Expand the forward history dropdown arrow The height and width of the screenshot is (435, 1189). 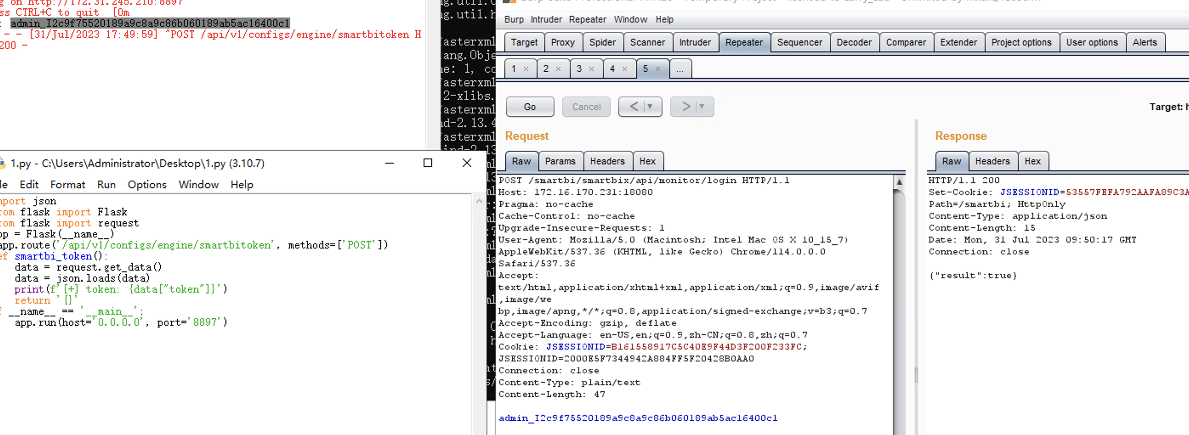pyautogui.click(x=702, y=107)
